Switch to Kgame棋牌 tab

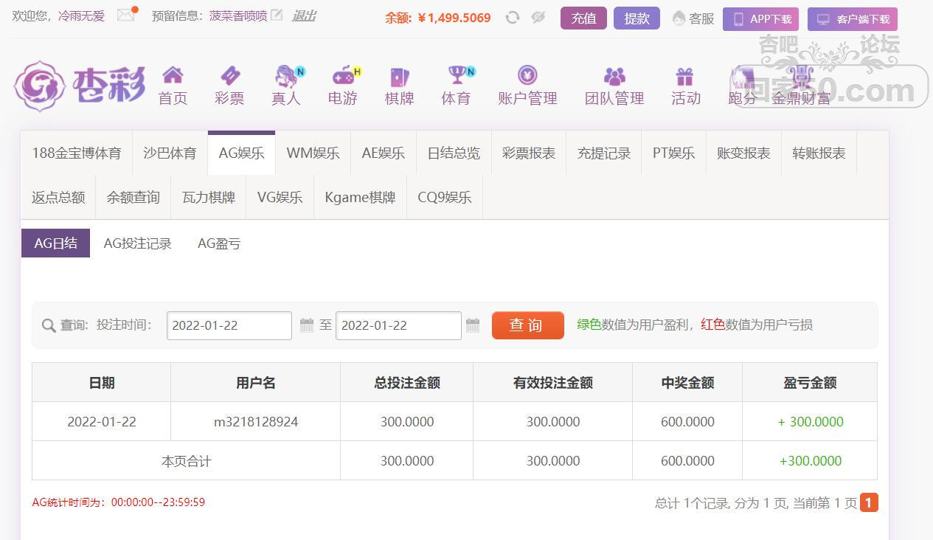[360, 197]
